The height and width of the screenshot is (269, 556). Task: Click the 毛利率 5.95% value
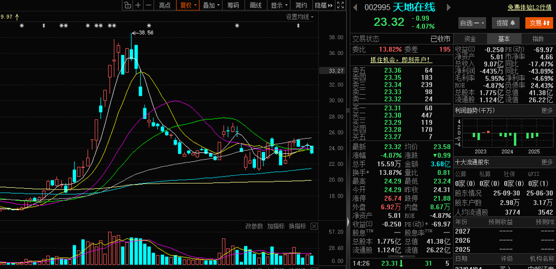coord(494,78)
